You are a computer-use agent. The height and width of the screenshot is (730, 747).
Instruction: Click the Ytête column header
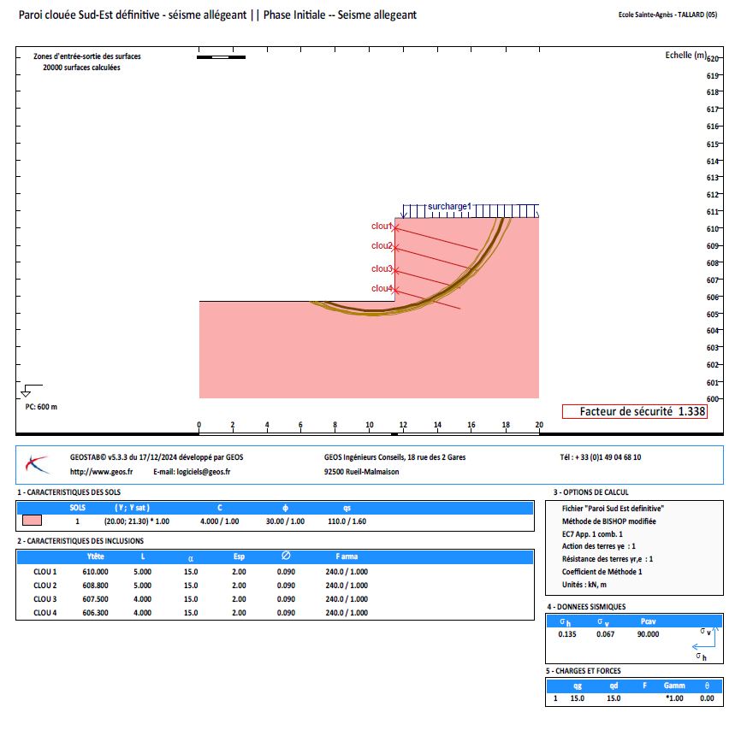(96, 556)
